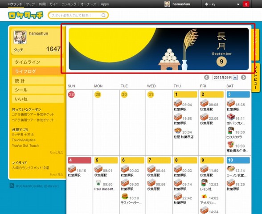
Task: Open train icon at 22:42 on day 8
Action: [x=178, y=196]
